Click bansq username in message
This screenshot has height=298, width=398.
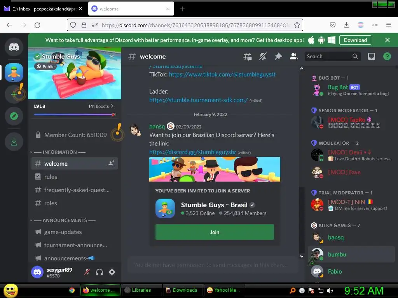(157, 126)
